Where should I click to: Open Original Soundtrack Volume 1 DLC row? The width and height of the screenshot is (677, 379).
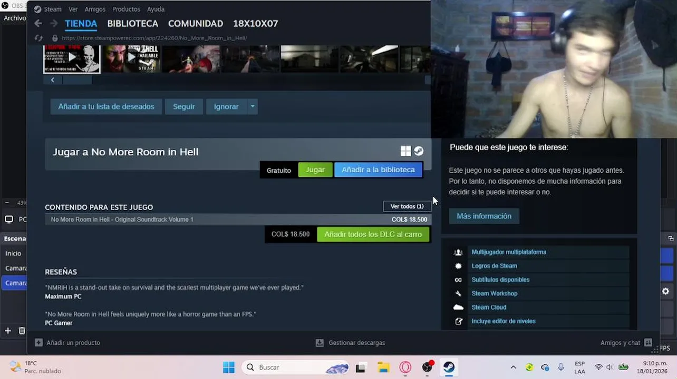238,220
